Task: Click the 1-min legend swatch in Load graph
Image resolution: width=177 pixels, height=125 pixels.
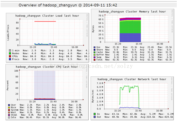Action: 10,51
